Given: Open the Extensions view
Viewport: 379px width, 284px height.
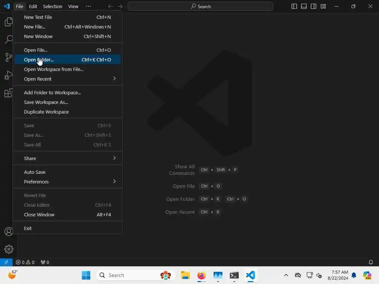Looking at the screenshot, I should (x=9, y=93).
